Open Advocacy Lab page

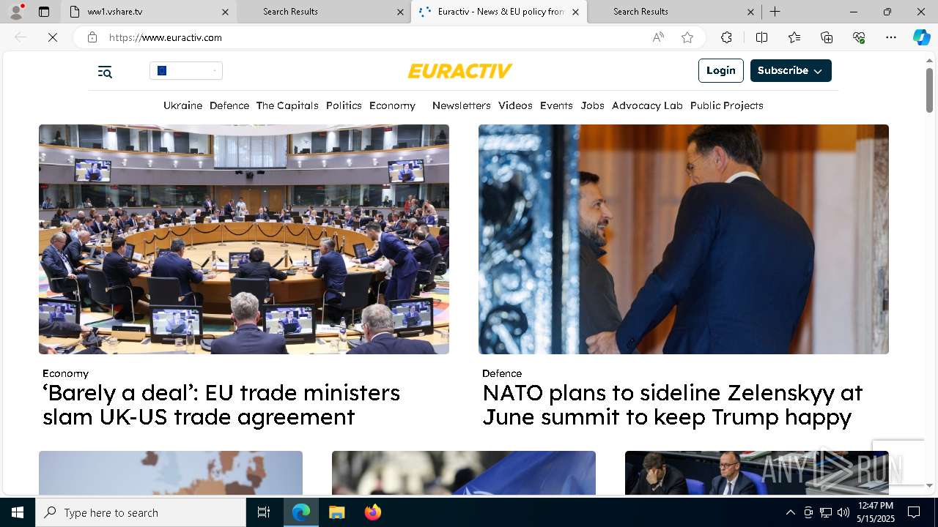pyautogui.click(x=647, y=105)
